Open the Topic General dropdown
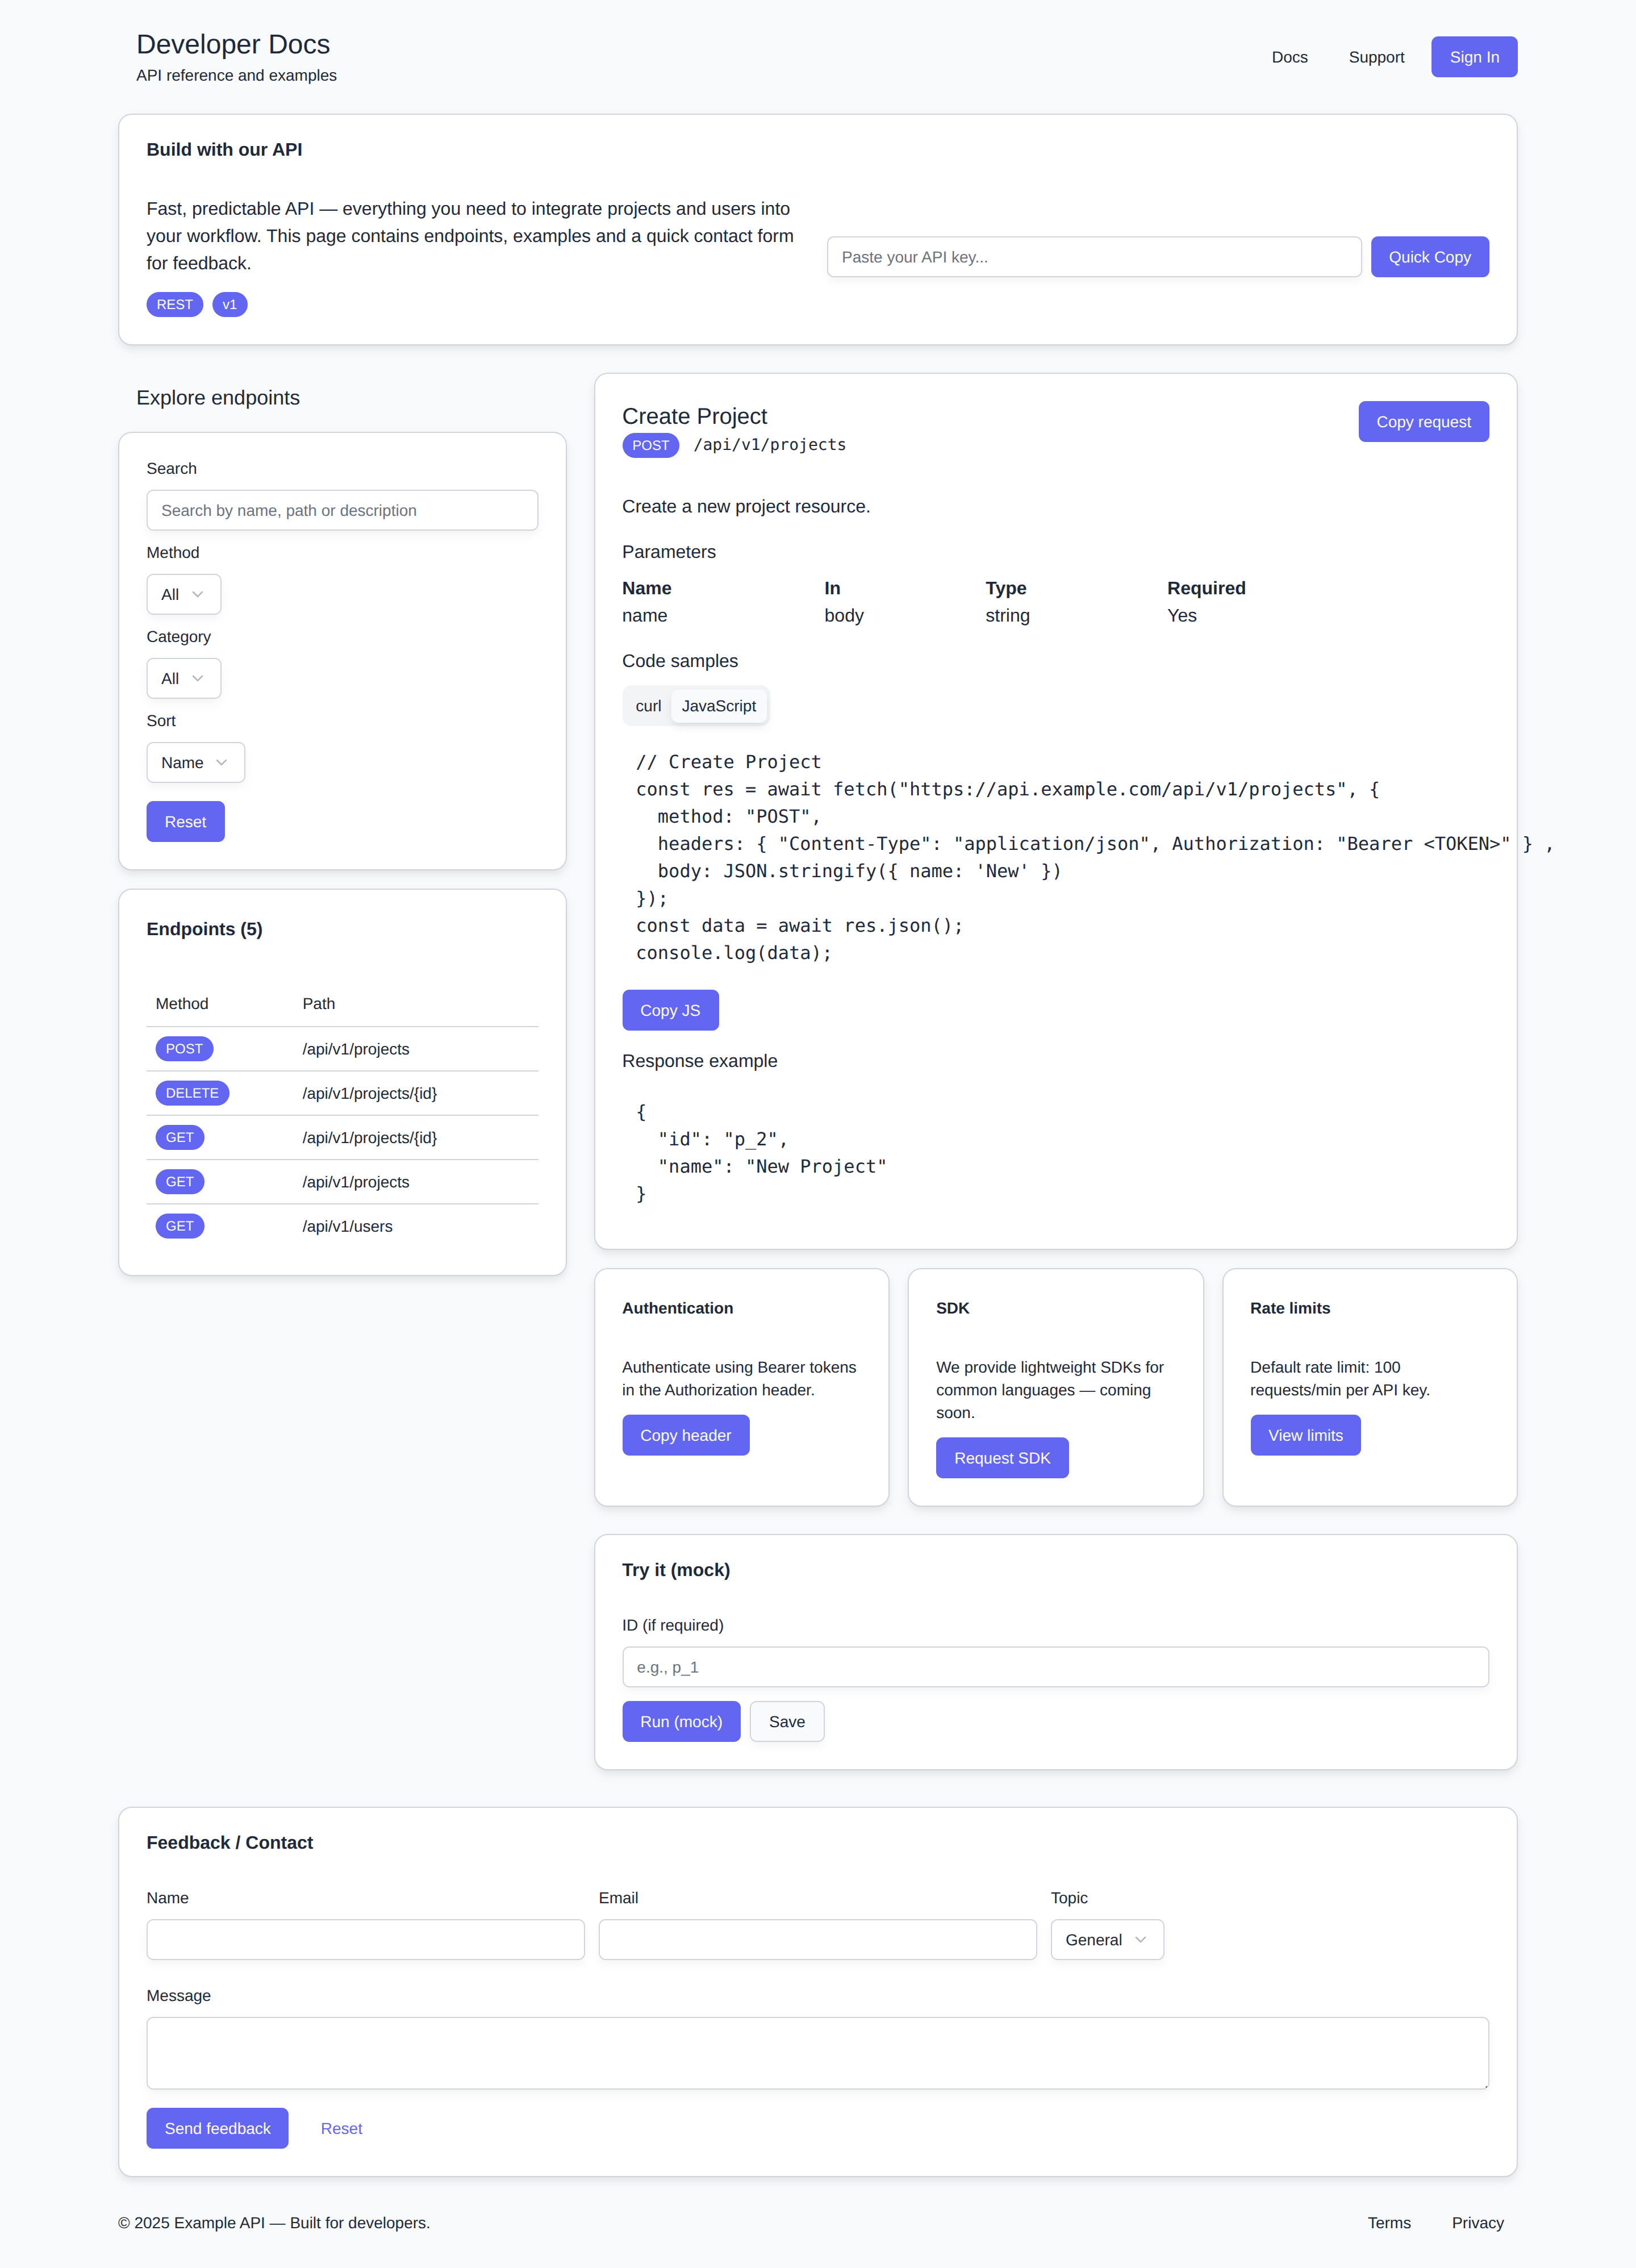The height and width of the screenshot is (2268, 1636). (1106, 1939)
